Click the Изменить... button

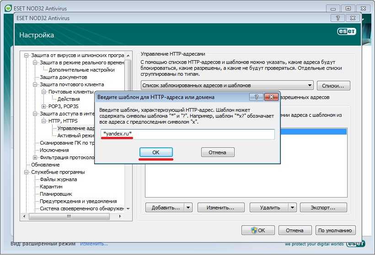[x=220, y=208]
